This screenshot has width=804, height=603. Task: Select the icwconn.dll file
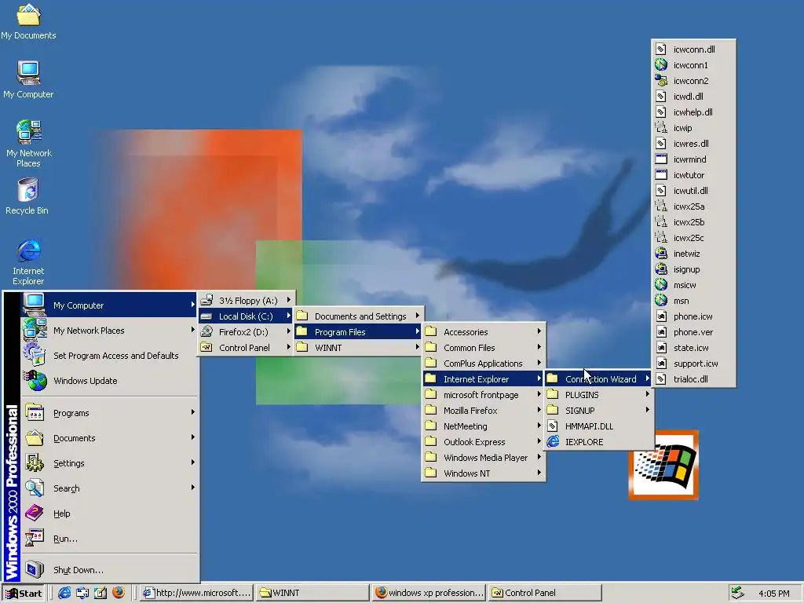tap(694, 49)
